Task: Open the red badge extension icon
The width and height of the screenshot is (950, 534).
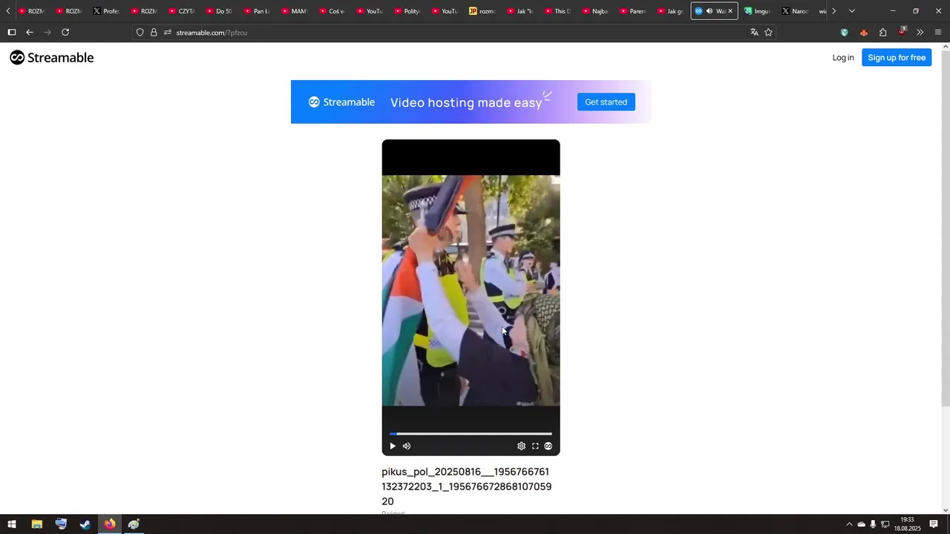Action: point(902,31)
